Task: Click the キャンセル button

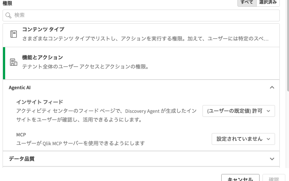Action: point(240,178)
